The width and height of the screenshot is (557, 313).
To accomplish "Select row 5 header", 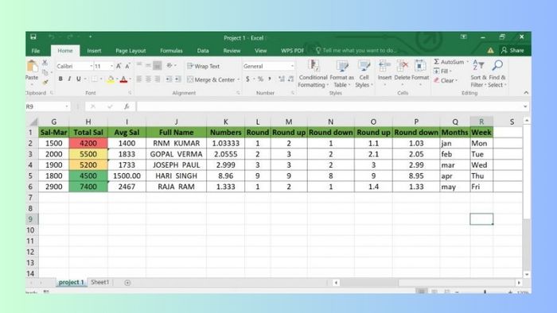I will [30, 176].
